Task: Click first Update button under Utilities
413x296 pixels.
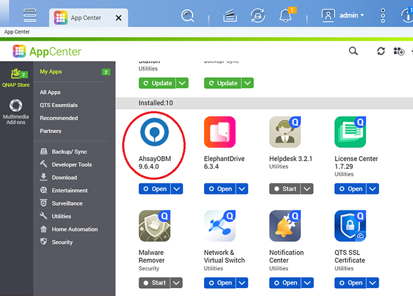Action: coord(157,83)
